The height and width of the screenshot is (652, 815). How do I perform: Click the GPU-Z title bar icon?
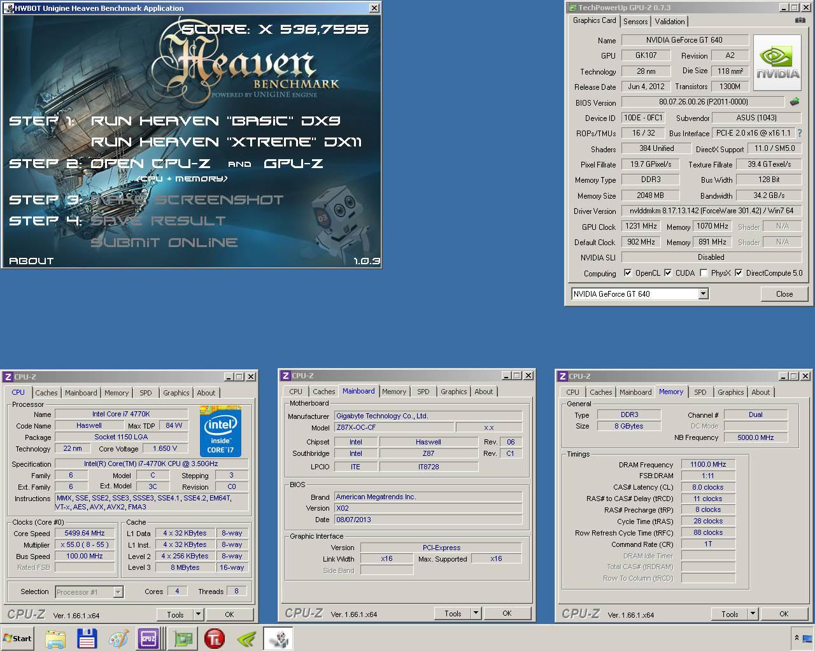pos(571,8)
